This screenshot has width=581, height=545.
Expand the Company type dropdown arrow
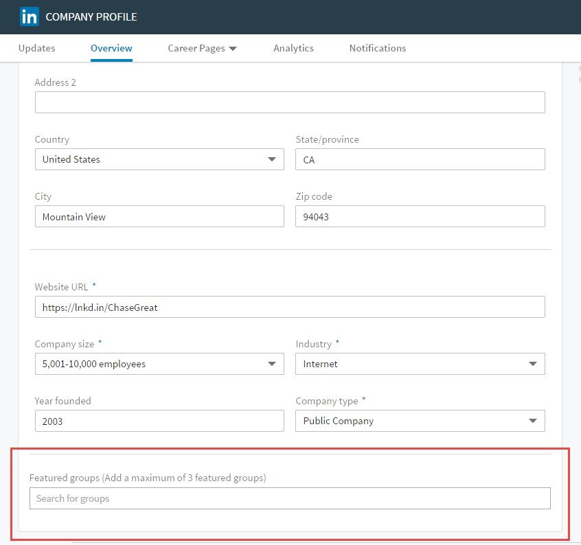coord(533,421)
